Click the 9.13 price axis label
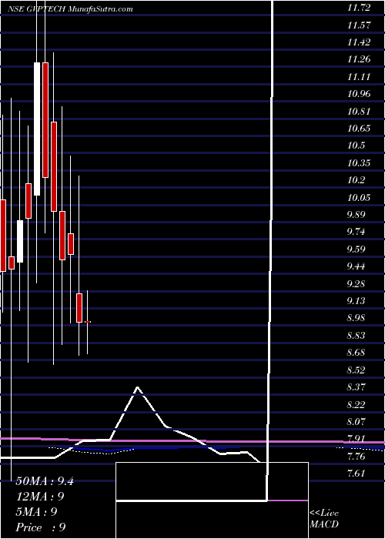 click(356, 301)
